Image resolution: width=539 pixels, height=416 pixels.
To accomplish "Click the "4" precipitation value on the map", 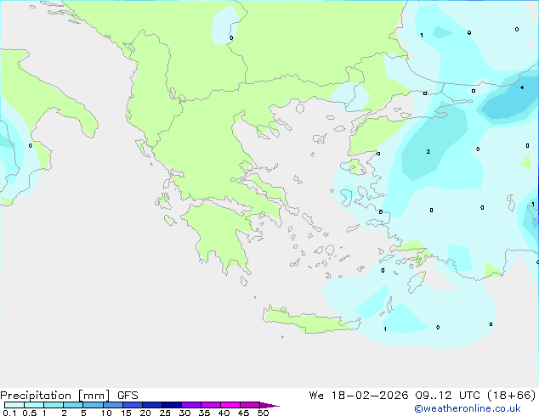I will click(522, 87).
